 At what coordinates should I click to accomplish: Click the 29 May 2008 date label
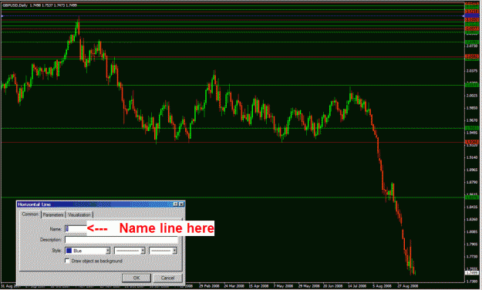click(x=308, y=285)
